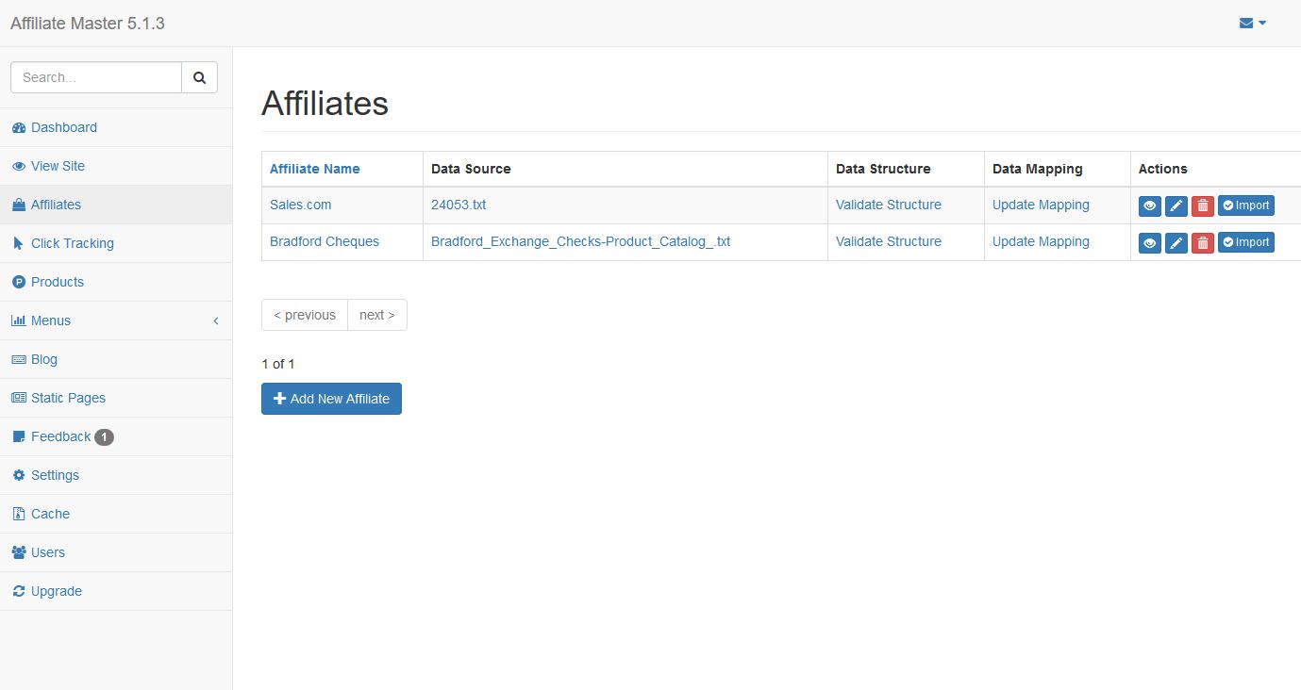
Task: Open the Sales.com affiliate link
Action: [x=300, y=205]
